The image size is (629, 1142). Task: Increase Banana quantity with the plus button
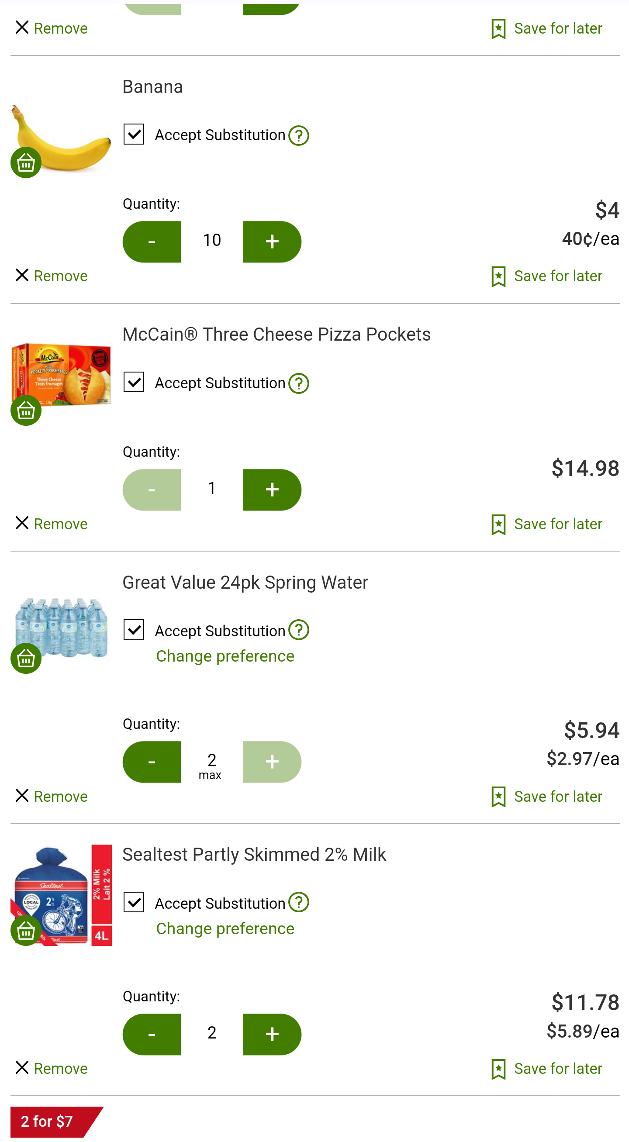(x=272, y=242)
